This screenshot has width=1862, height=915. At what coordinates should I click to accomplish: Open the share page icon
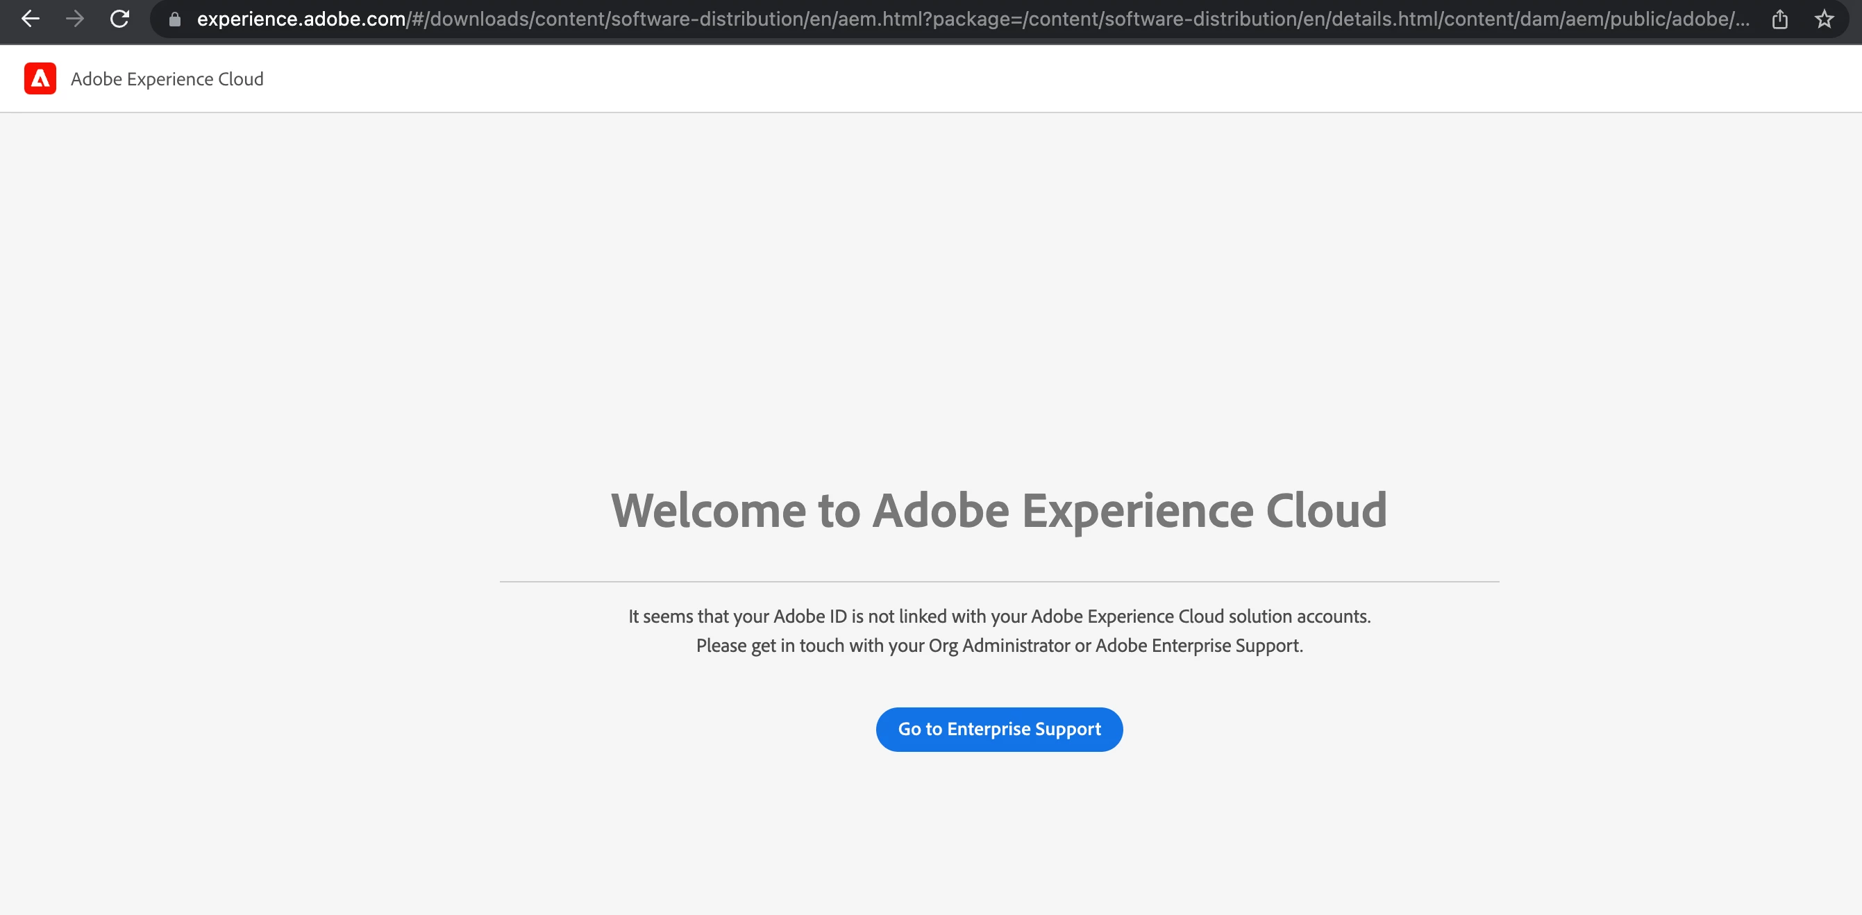pyautogui.click(x=1779, y=19)
